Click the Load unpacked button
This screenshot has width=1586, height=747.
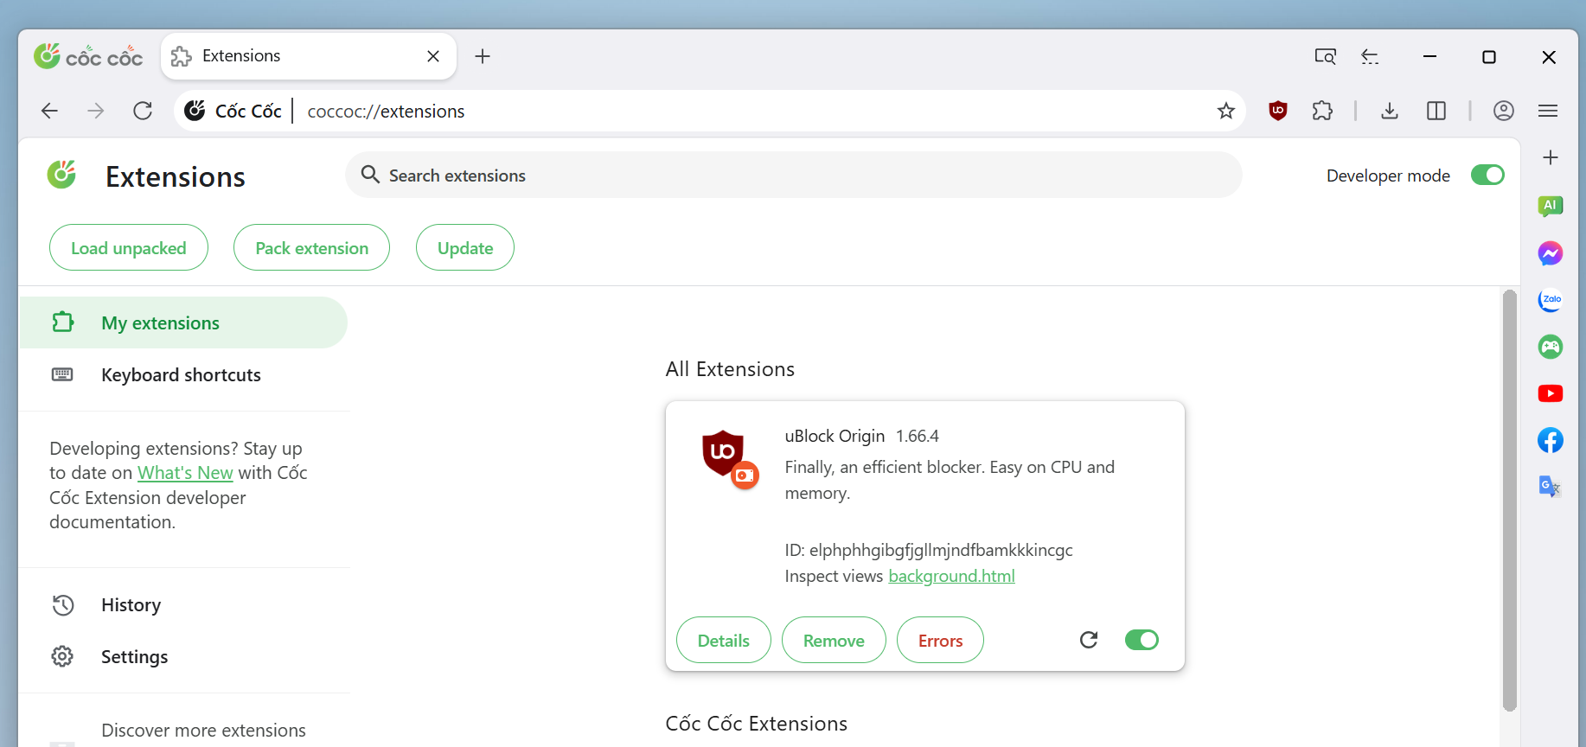click(129, 248)
